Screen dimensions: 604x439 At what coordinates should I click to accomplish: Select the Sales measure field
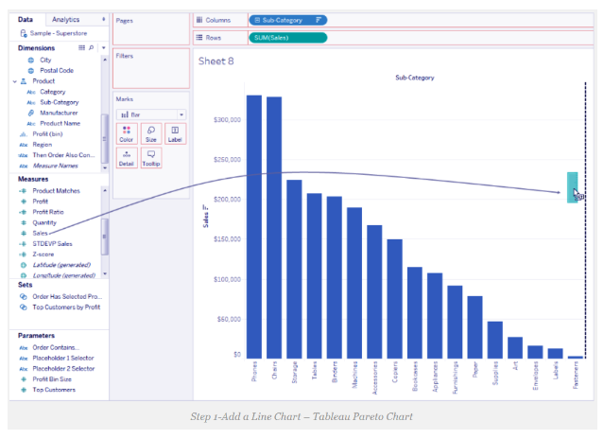point(41,233)
